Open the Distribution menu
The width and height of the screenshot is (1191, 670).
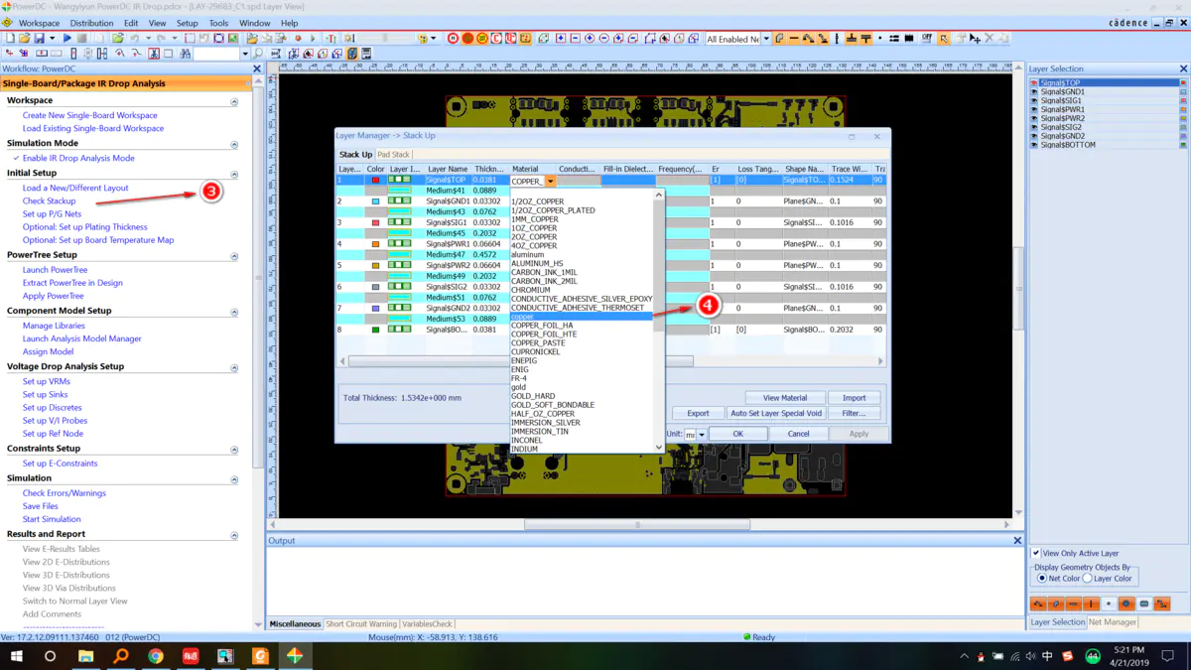[91, 23]
